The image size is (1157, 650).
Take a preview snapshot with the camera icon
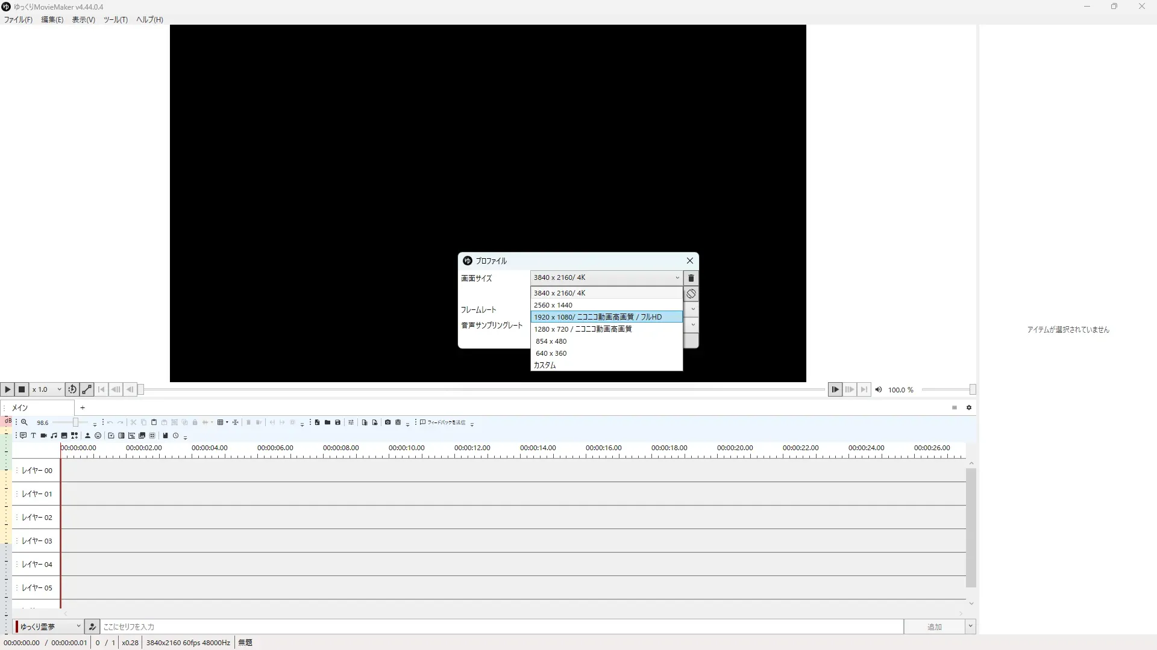pos(387,422)
